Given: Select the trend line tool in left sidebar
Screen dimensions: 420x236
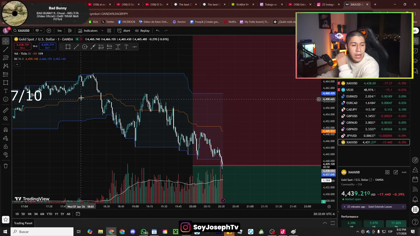Looking at the screenshot, I should [6, 49].
